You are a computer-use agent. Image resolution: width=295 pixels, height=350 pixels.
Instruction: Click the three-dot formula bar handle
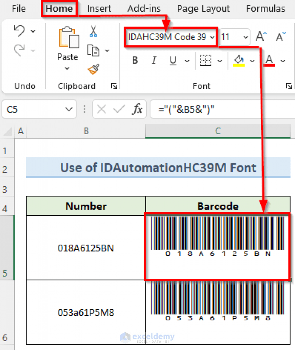[84, 109]
